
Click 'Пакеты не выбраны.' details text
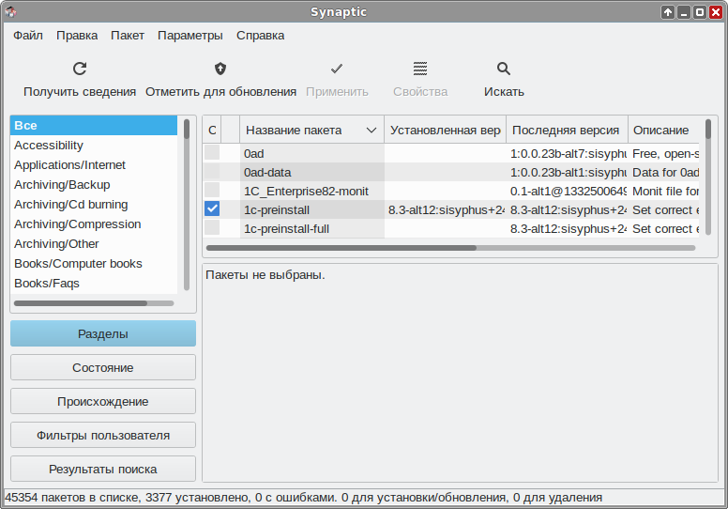[x=265, y=275]
